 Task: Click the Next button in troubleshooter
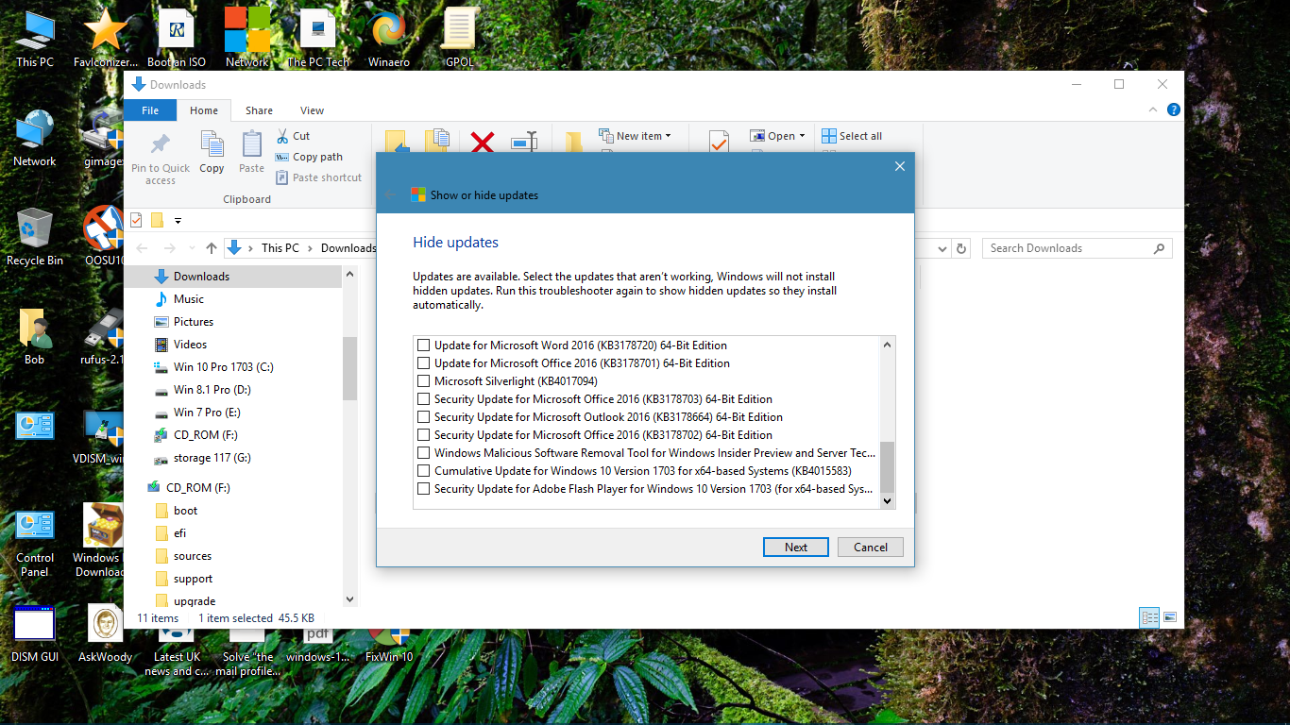pyautogui.click(x=795, y=548)
